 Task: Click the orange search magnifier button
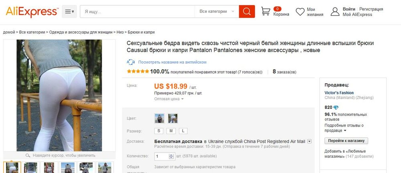247,12
